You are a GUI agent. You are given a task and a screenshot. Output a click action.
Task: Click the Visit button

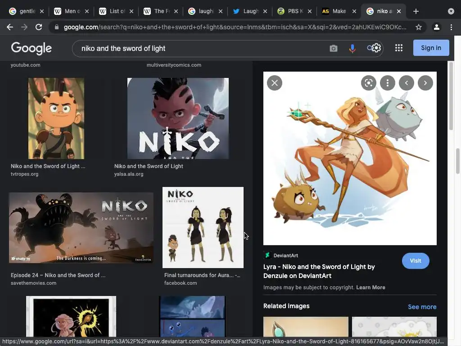pos(416,261)
